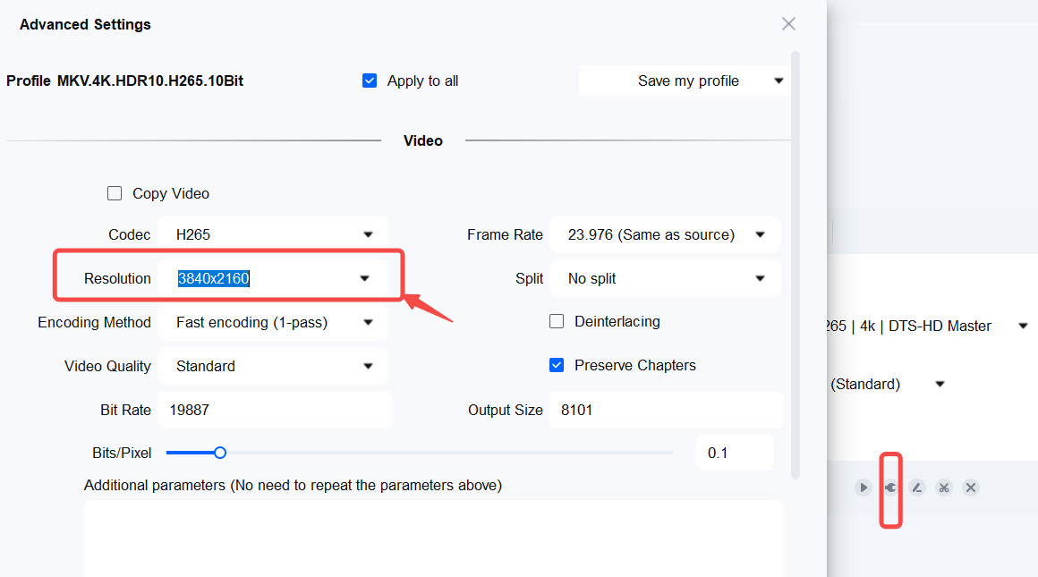Image resolution: width=1038 pixels, height=577 pixels.
Task: Click the play preview icon
Action: (863, 488)
